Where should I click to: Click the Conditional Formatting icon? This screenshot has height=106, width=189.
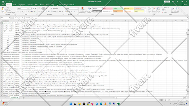tap(83, 9)
